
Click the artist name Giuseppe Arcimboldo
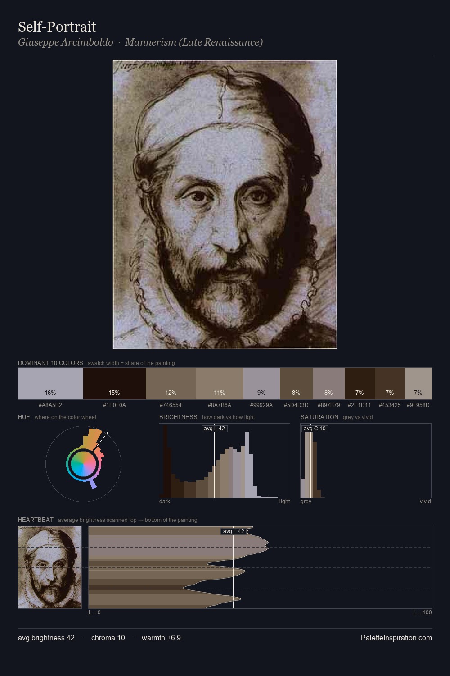click(x=66, y=42)
